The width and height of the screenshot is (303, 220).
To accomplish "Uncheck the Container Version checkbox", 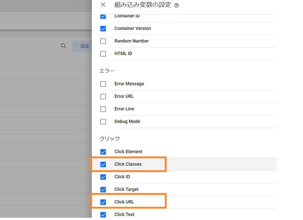I will (103, 29).
